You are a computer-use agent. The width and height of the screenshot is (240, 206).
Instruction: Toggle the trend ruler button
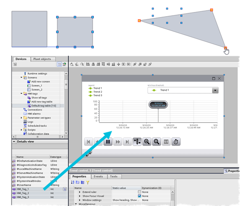point(137,141)
